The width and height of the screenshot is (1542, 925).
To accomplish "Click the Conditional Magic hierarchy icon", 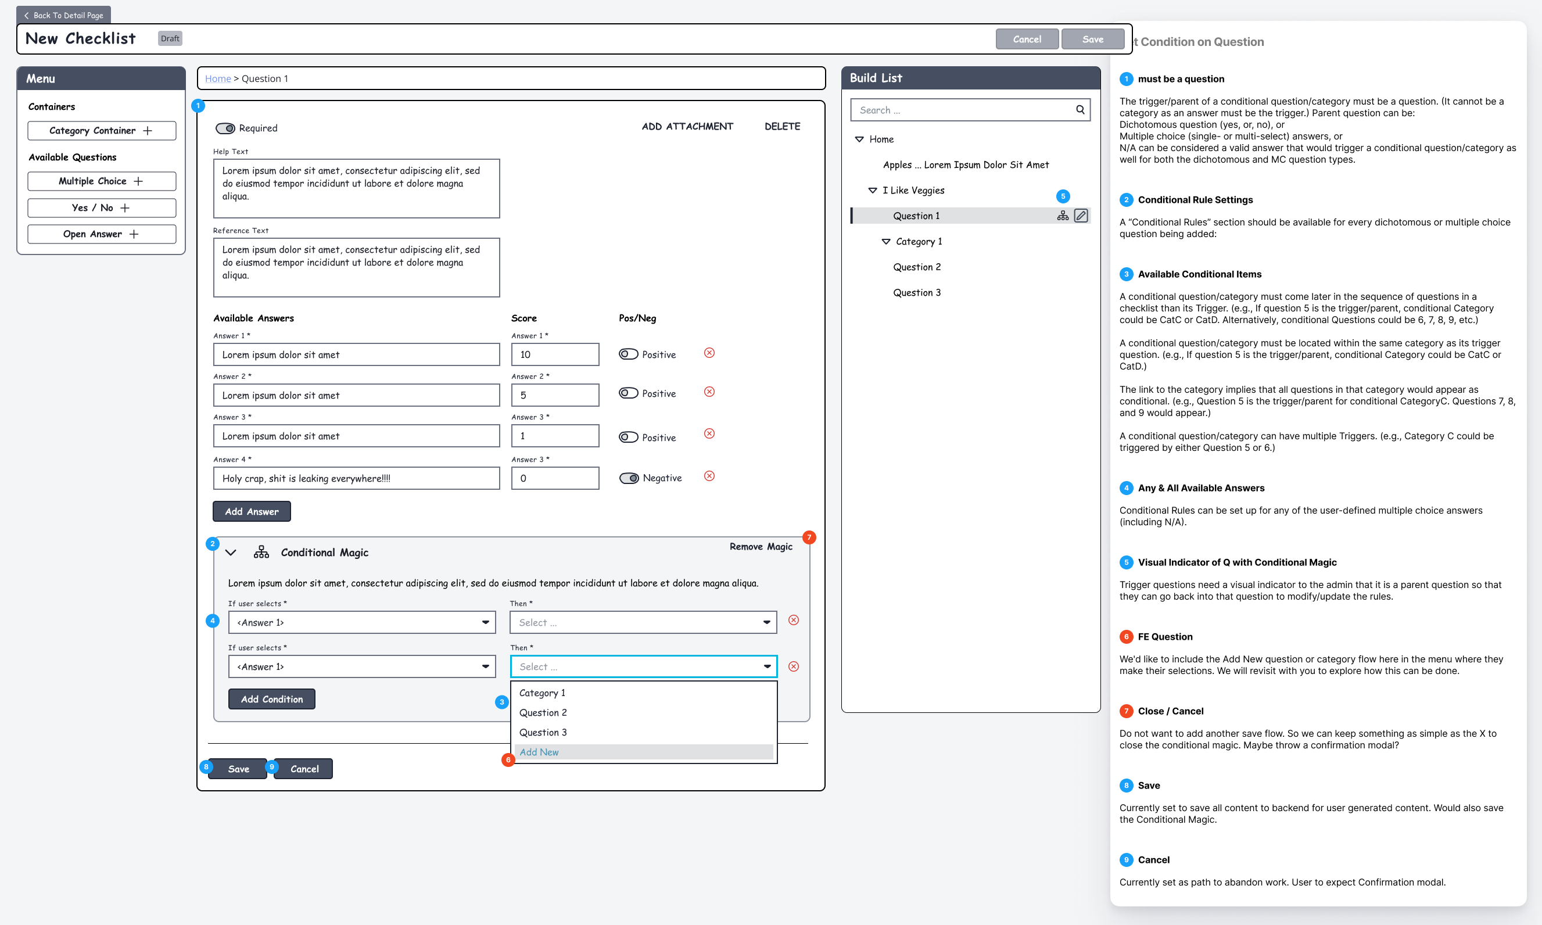I will click(261, 551).
